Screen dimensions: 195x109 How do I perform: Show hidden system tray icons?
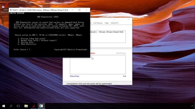pos(192,106)
